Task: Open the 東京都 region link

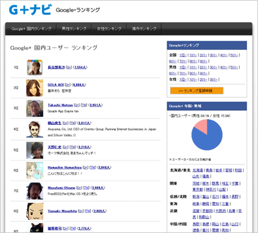Action: [x=198, y=190]
